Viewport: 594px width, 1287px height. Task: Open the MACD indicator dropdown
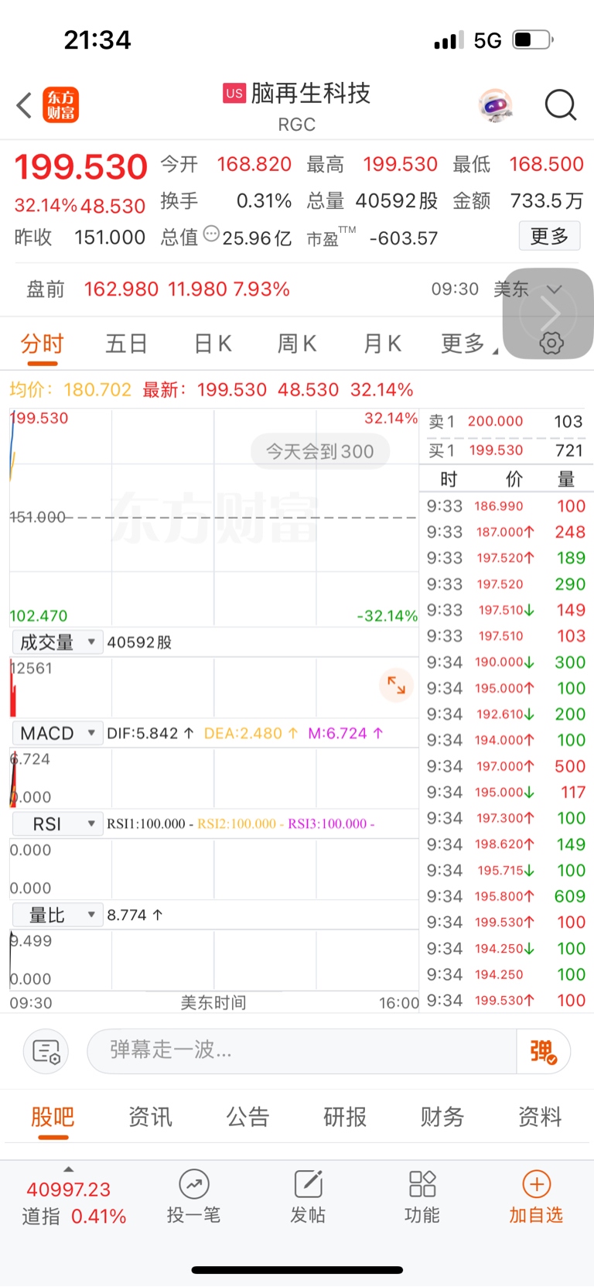pos(57,733)
